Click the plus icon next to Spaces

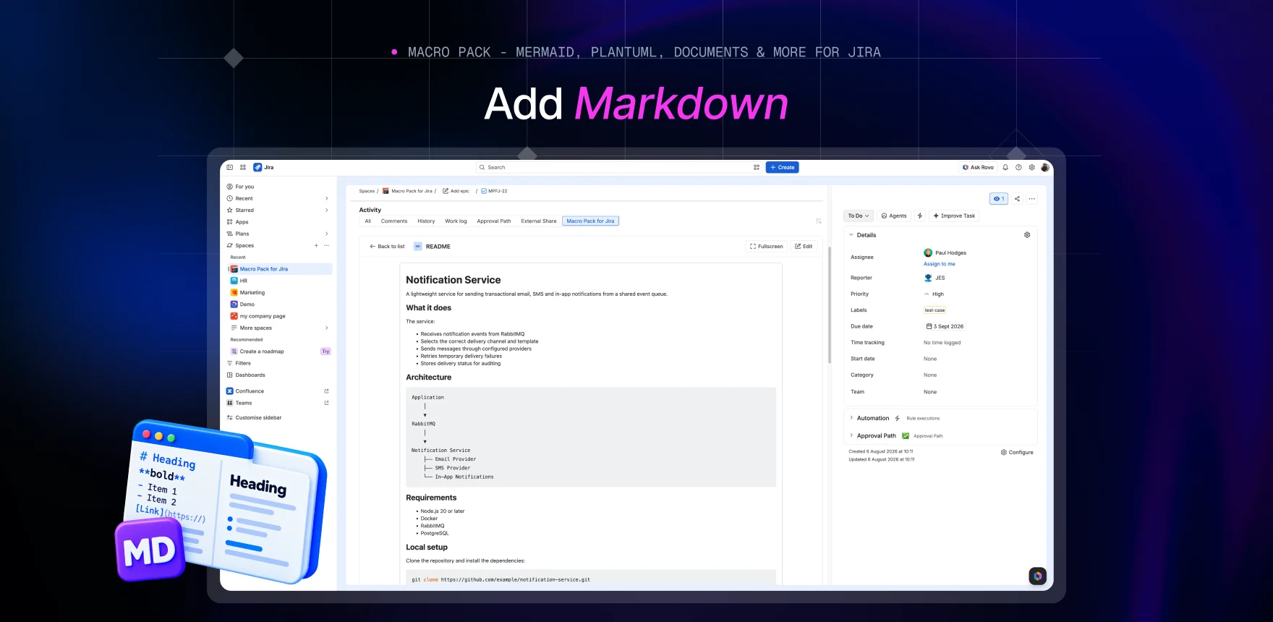point(316,245)
